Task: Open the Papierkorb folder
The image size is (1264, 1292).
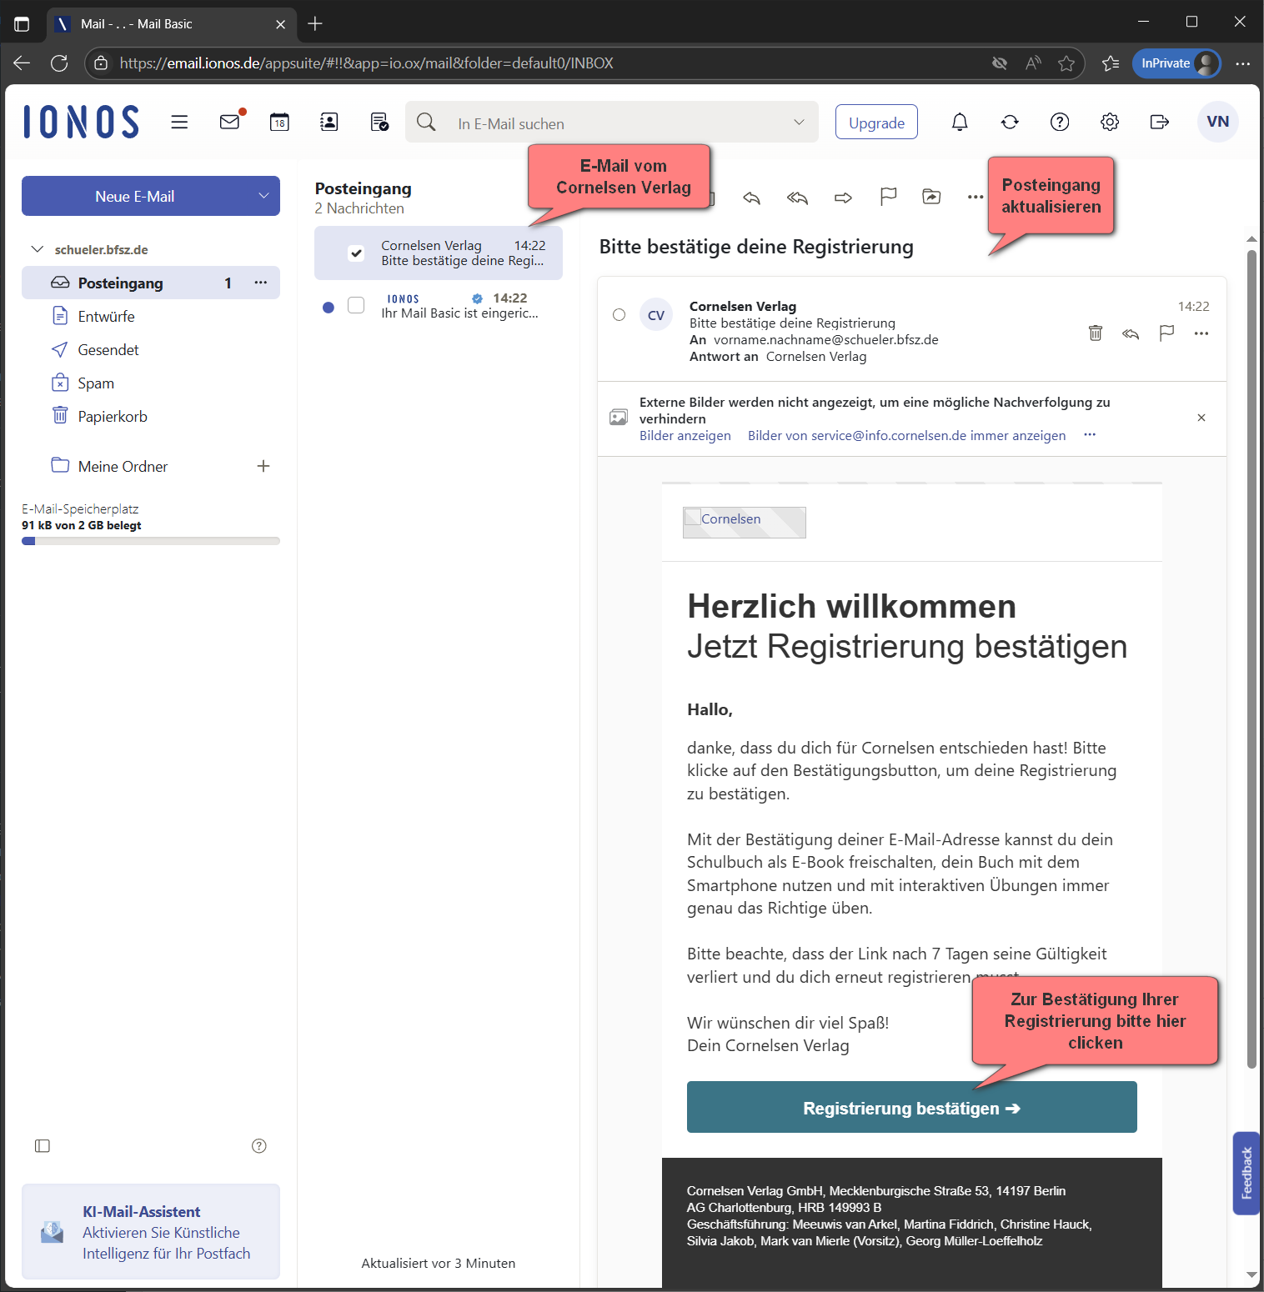Action: [113, 417]
